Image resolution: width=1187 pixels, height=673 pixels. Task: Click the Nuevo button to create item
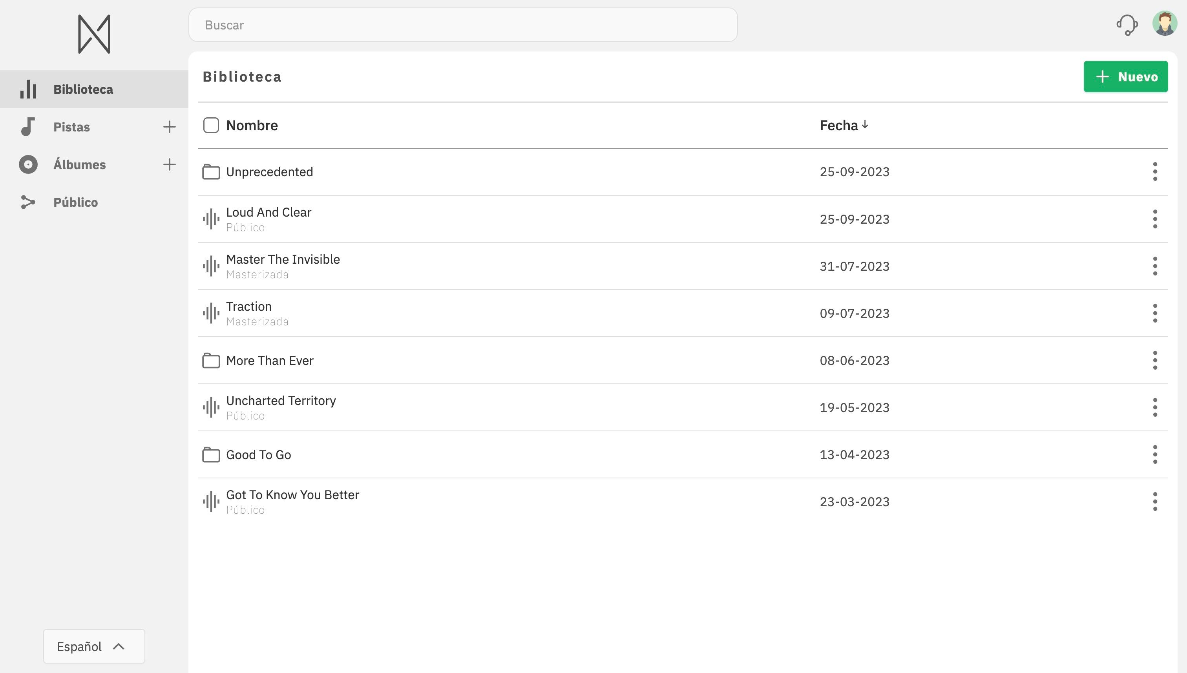click(x=1127, y=76)
